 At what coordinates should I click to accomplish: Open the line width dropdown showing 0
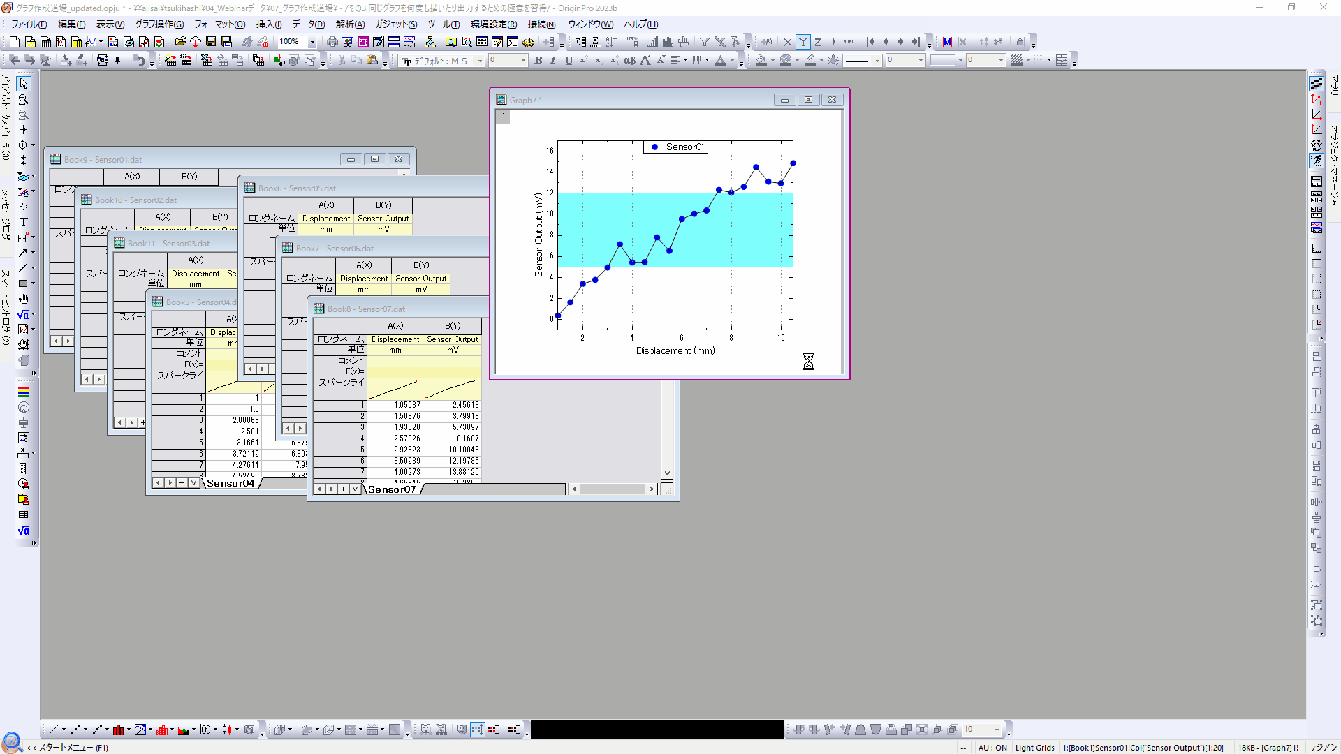(921, 61)
